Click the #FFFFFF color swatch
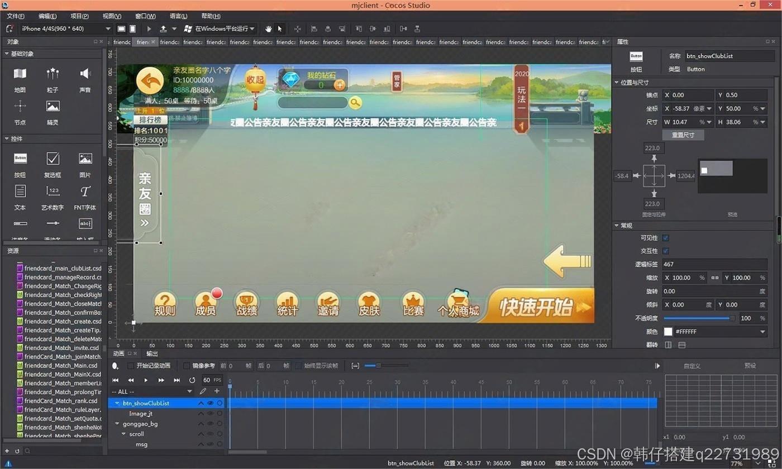 pyautogui.click(x=667, y=332)
